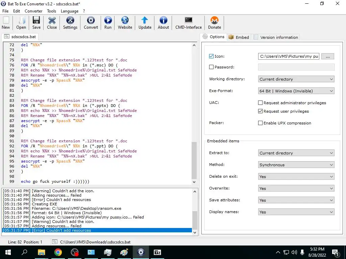Switch to the Embed tab
The width and height of the screenshot is (346, 259).
pos(239,37)
